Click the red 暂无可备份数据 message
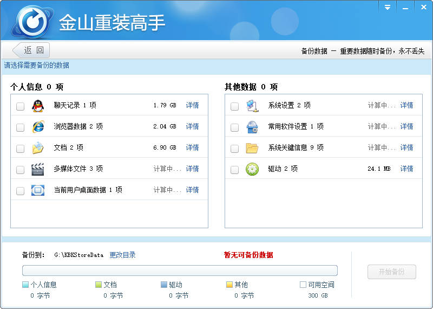The width and height of the screenshot is (433, 309). point(248,255)
